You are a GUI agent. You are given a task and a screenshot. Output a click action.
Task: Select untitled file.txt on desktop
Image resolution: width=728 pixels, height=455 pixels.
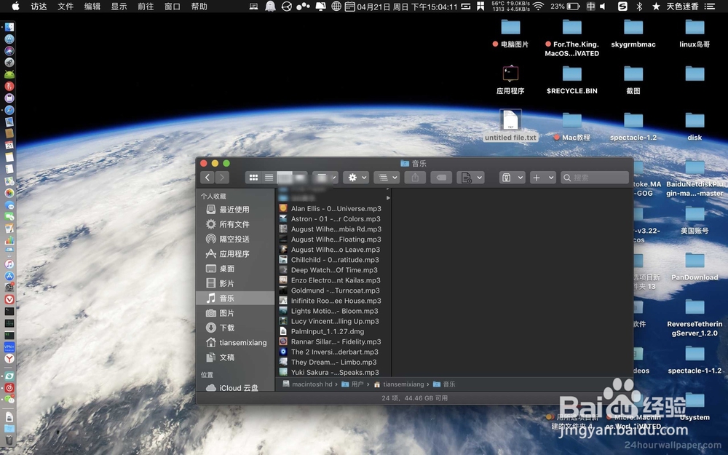(510, 125)
